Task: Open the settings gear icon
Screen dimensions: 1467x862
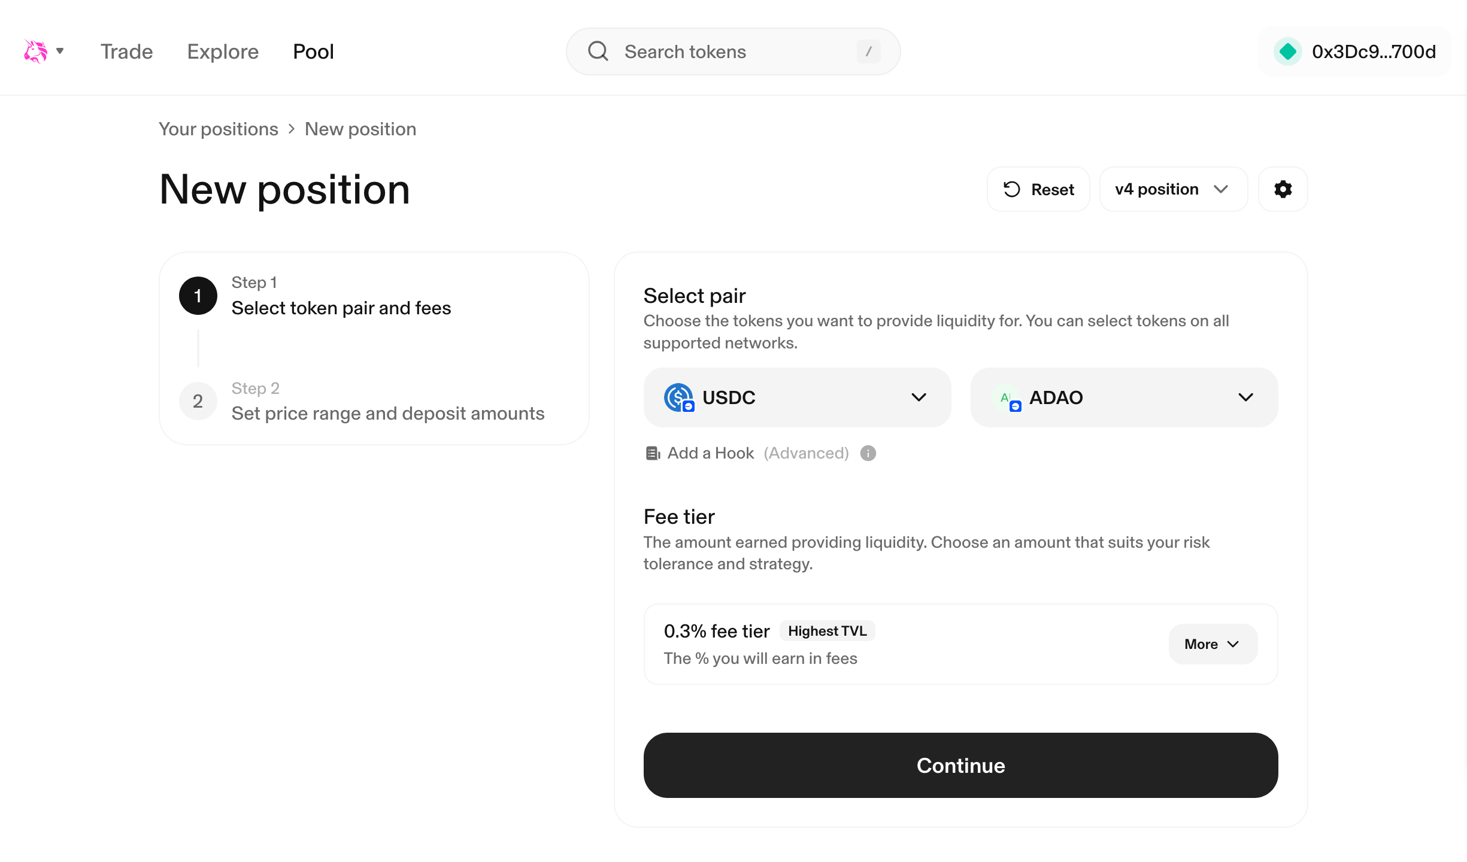Action: point(1283,189)
